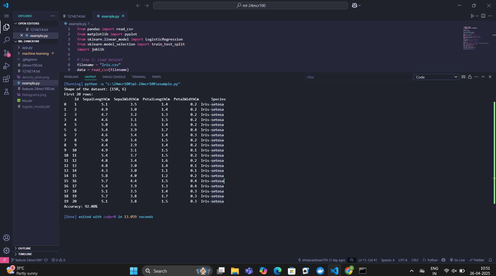The height and width of the screenshot is (276, 496).
Task: Toggle output auto-scroll lock
Action: click(x=470, y=77)
